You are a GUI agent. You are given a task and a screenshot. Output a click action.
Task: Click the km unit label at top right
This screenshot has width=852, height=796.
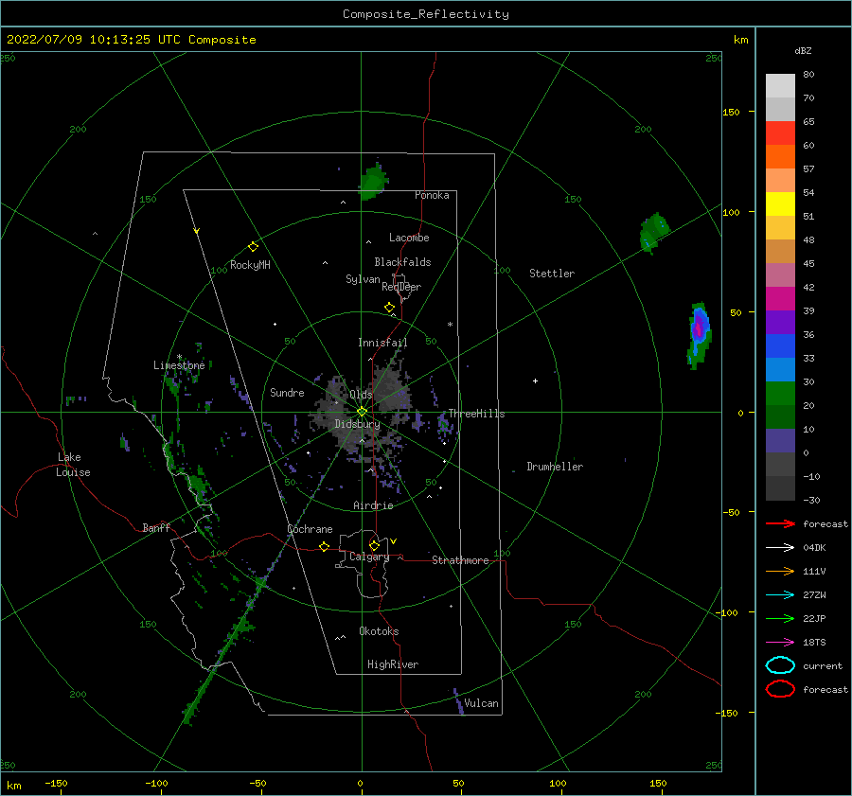point(740,40)
